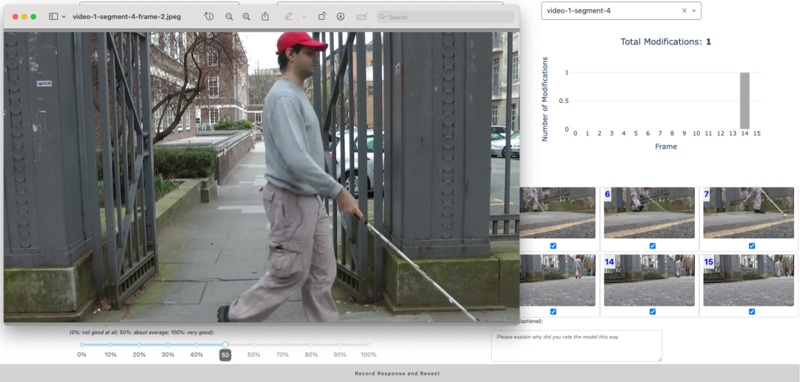Uncheck the checkbox under frame 14
This screenshot has width=800, height=382.
(653, 312)
